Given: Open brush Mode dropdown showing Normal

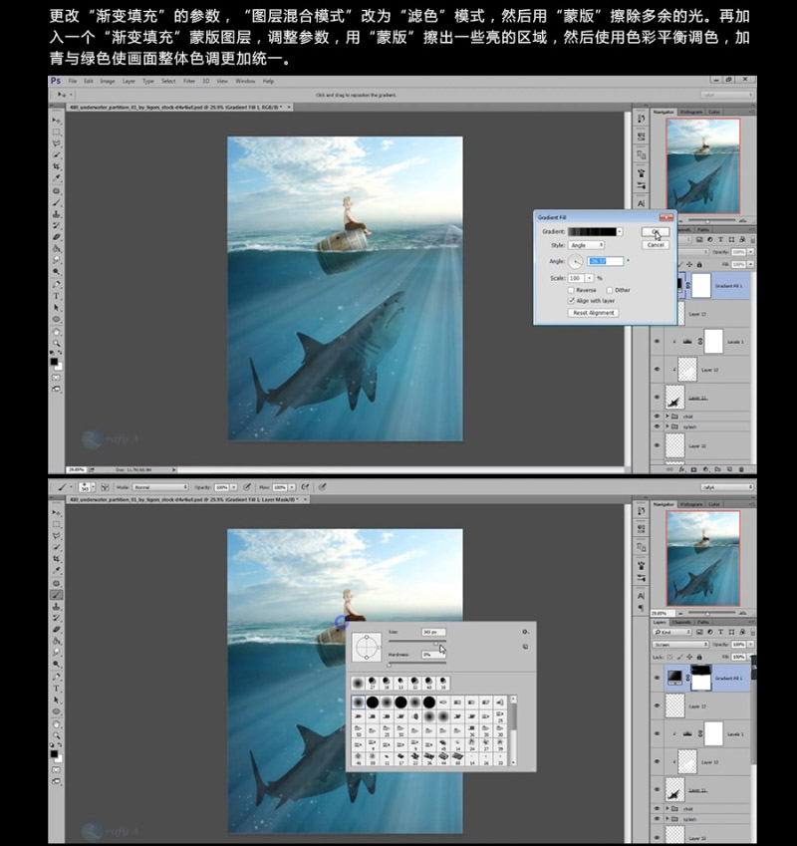Looking at the screenshot, I should tap(160, 487).
